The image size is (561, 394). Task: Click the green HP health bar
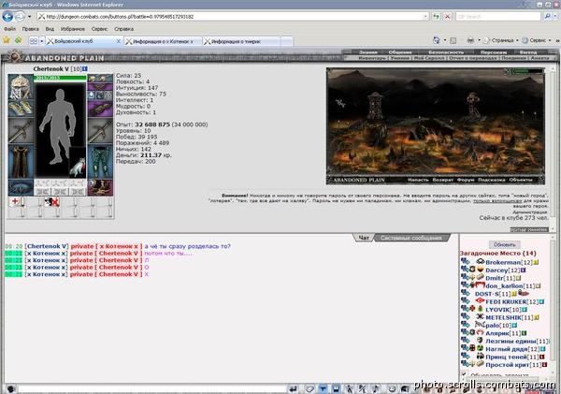tap(60, 78)
